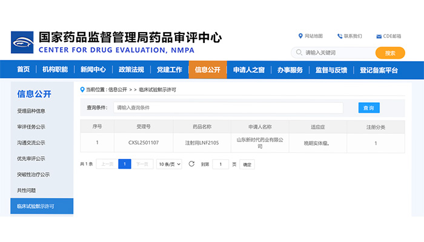Open the 政策法规 navigation menu
Screen dimensions: 424x242
(131, 70)
